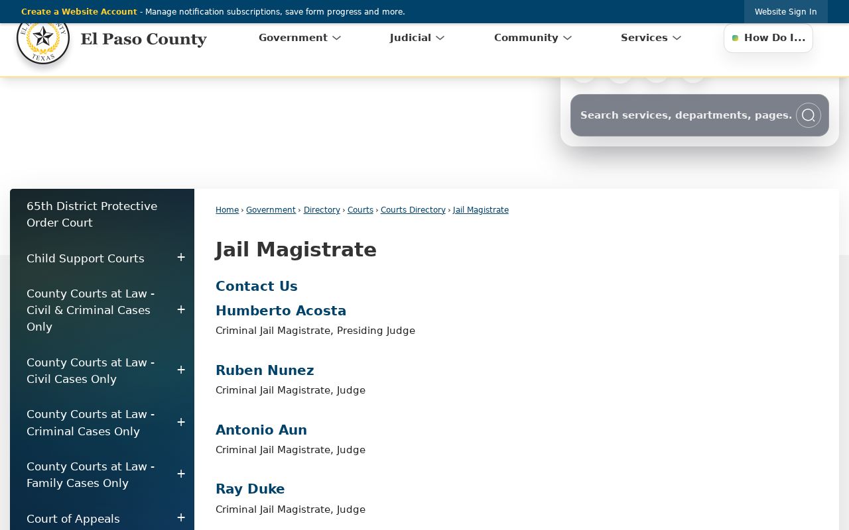
Task: Open Child Support Courts sidebar link
Action: 86,258
